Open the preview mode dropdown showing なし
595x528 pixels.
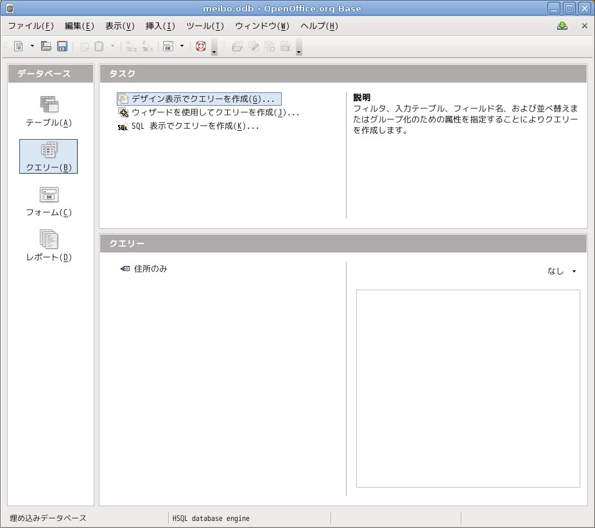point(562,272)
